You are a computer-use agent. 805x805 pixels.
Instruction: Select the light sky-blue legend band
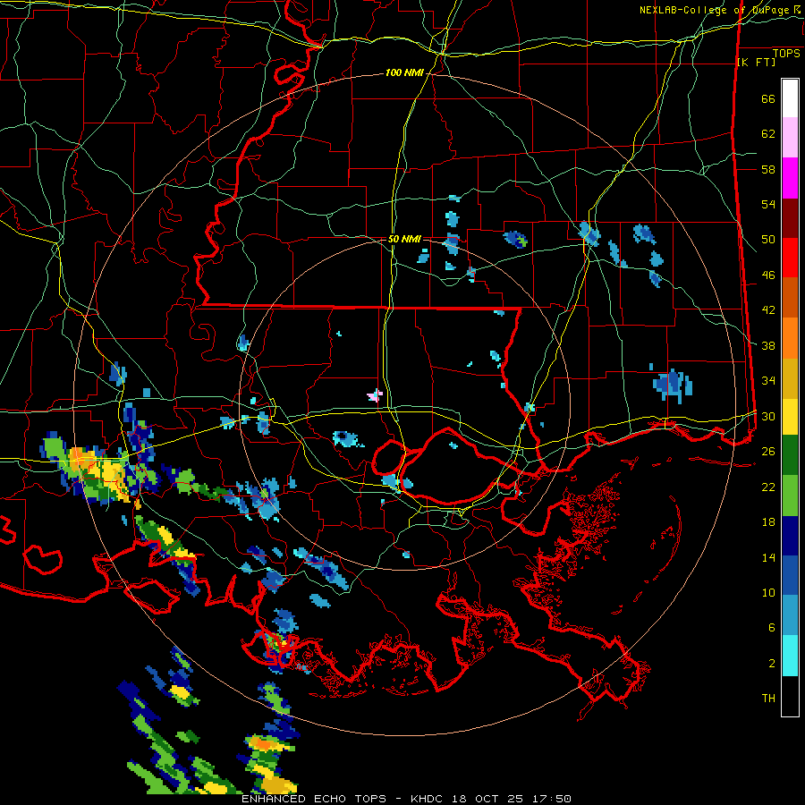790,615
